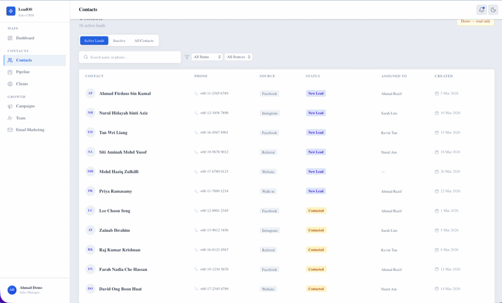
Task: Click the filter funnel icon
Action: [x=186, y=57]
